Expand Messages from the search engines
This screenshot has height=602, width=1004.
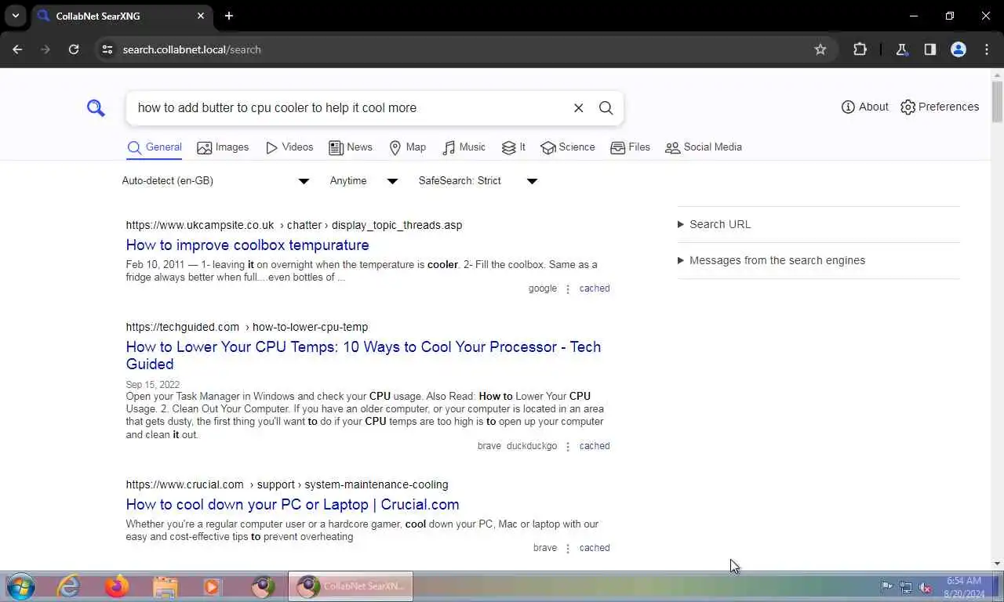click(x=772, y=260)
